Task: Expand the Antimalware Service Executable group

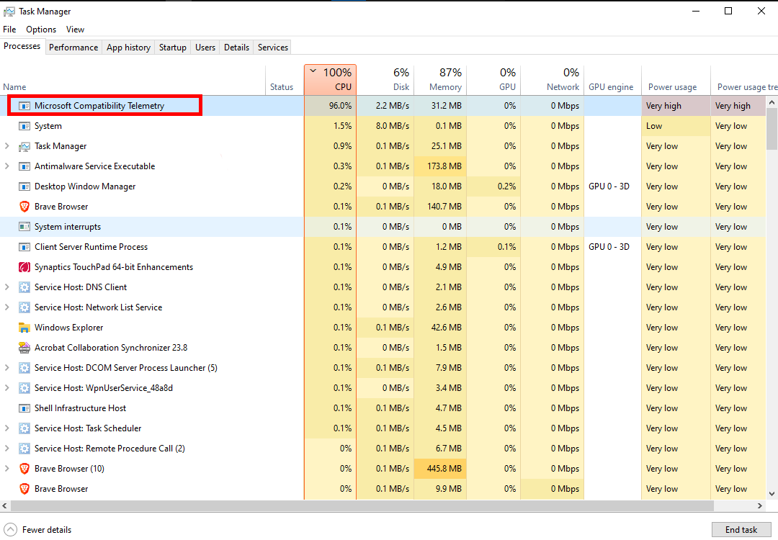Action: click(7, 166)
